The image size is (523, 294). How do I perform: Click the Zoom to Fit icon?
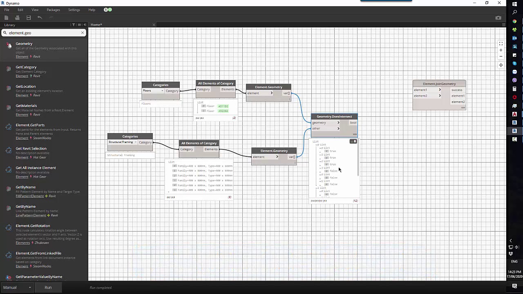[x=501, y=44]
